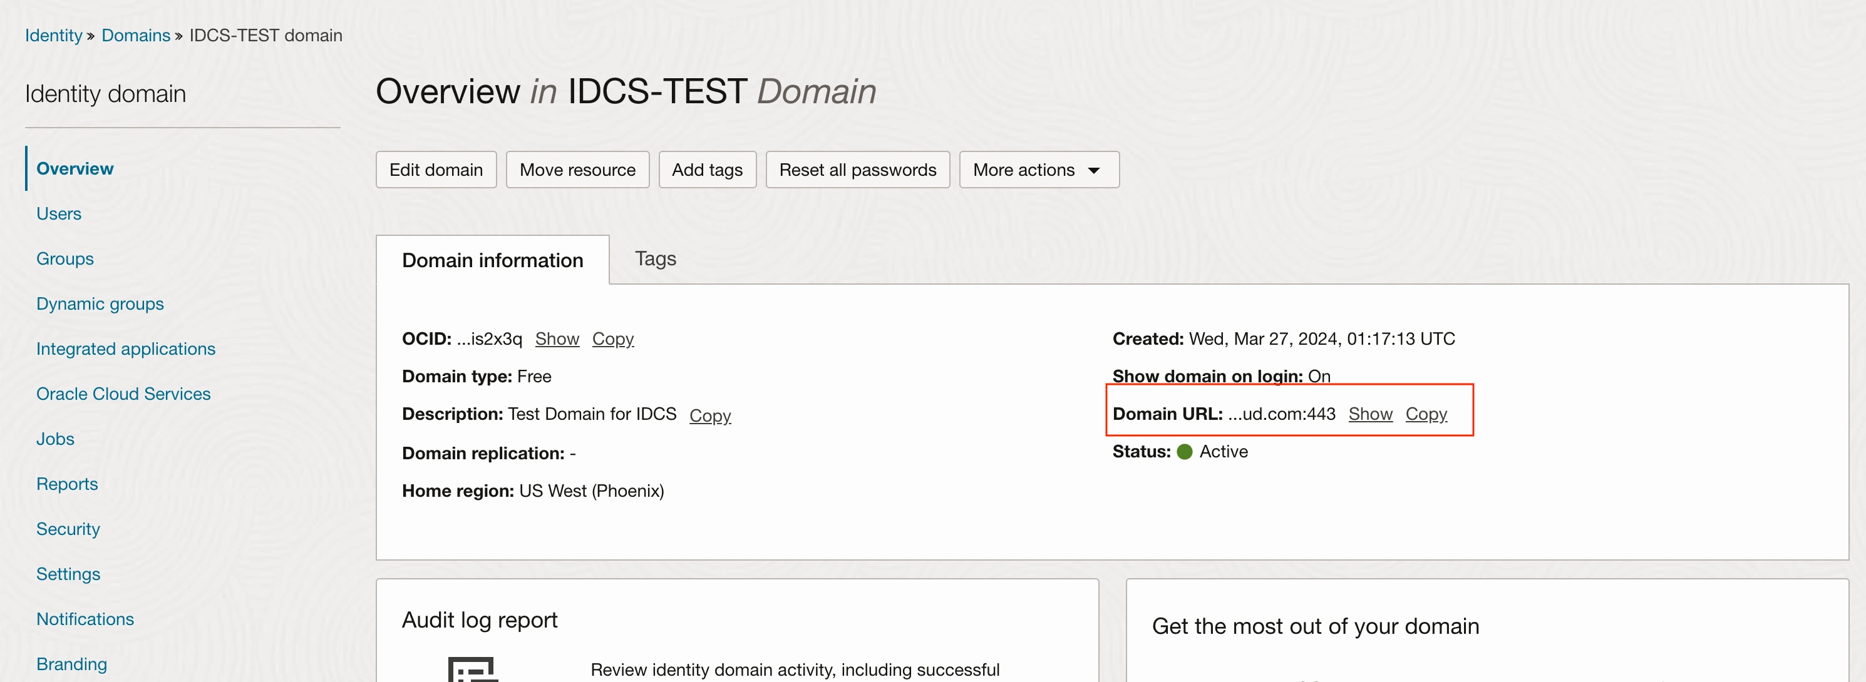1866x682 pixels.
Task: Select the Domain information tab
Action: coord(493,260)
